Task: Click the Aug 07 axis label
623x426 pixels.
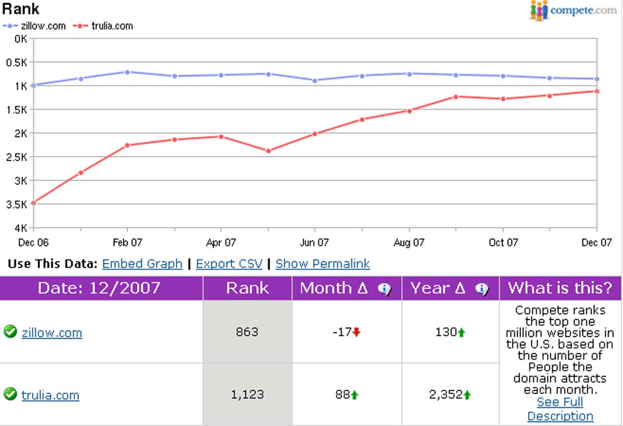Action: [409, 242]
